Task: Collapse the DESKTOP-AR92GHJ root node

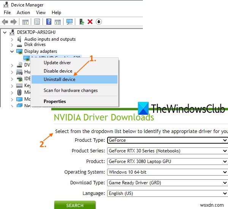Action: click(x=5, y=32)
